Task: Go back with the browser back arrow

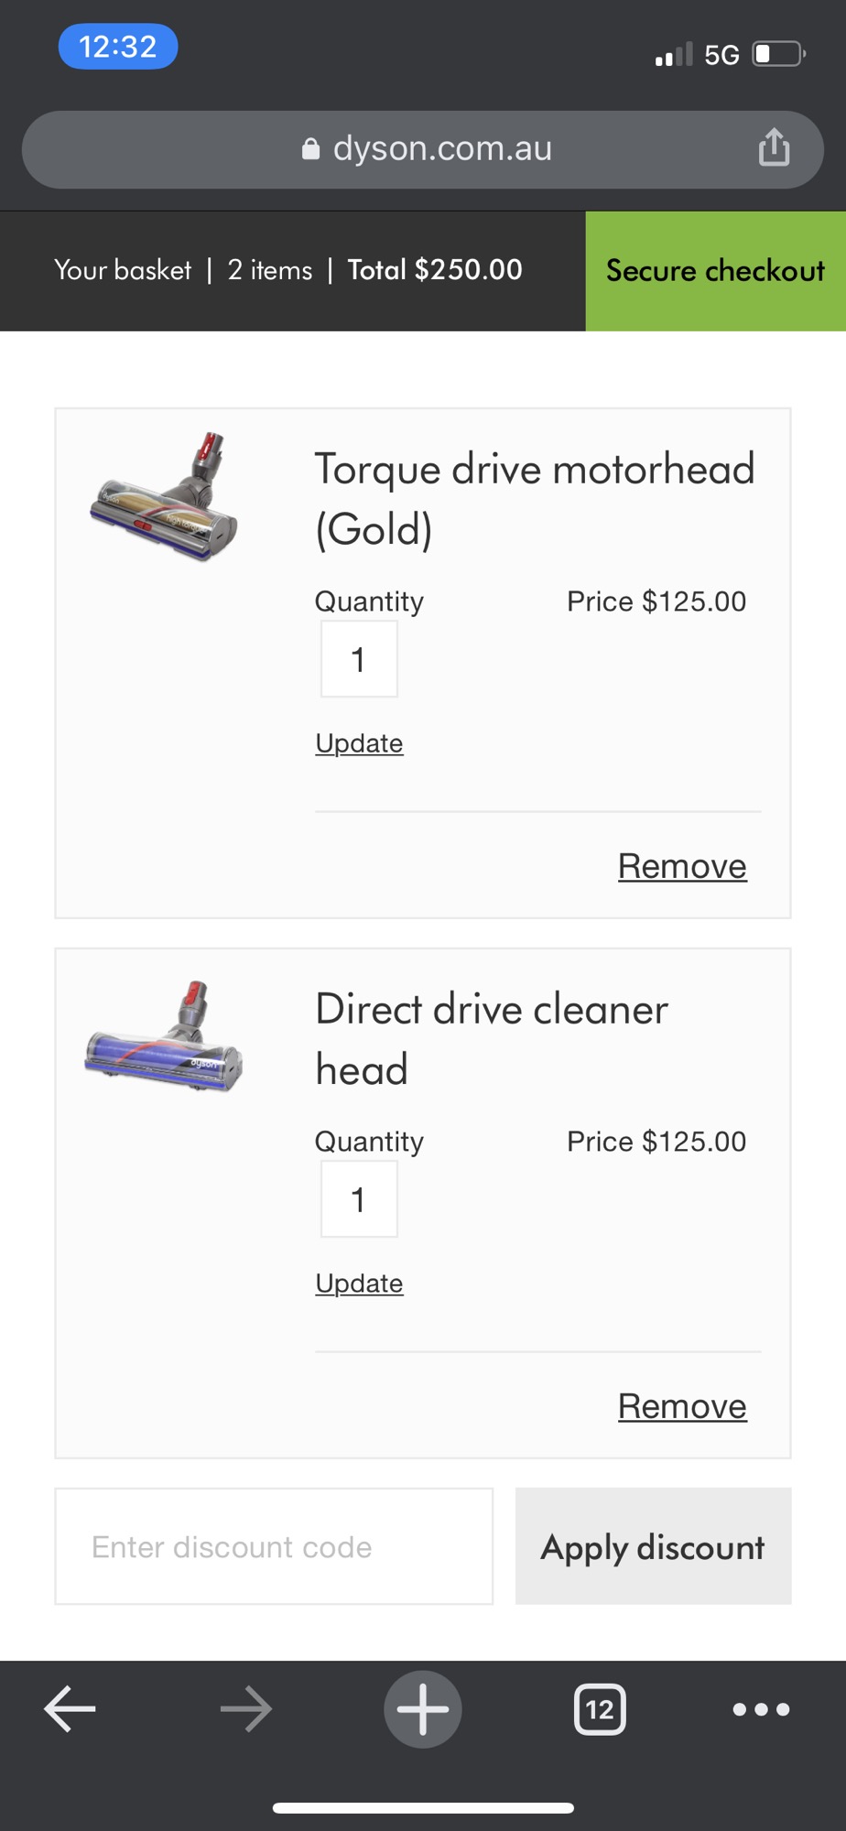Action: (70, 1708)
